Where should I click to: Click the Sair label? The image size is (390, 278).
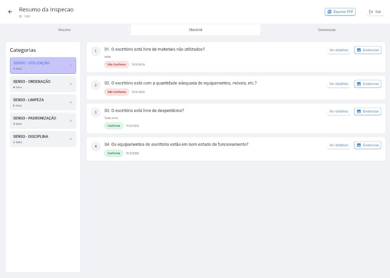[378, 12]
